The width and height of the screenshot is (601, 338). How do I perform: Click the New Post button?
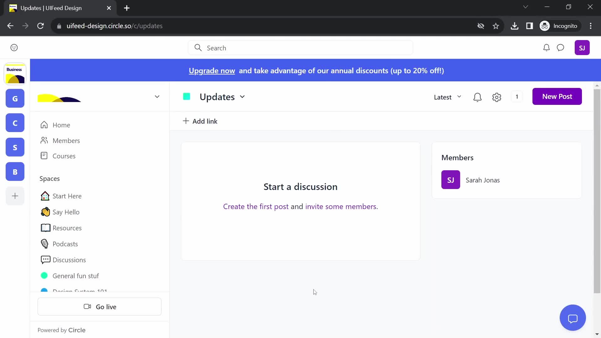[x=557, y=96]
